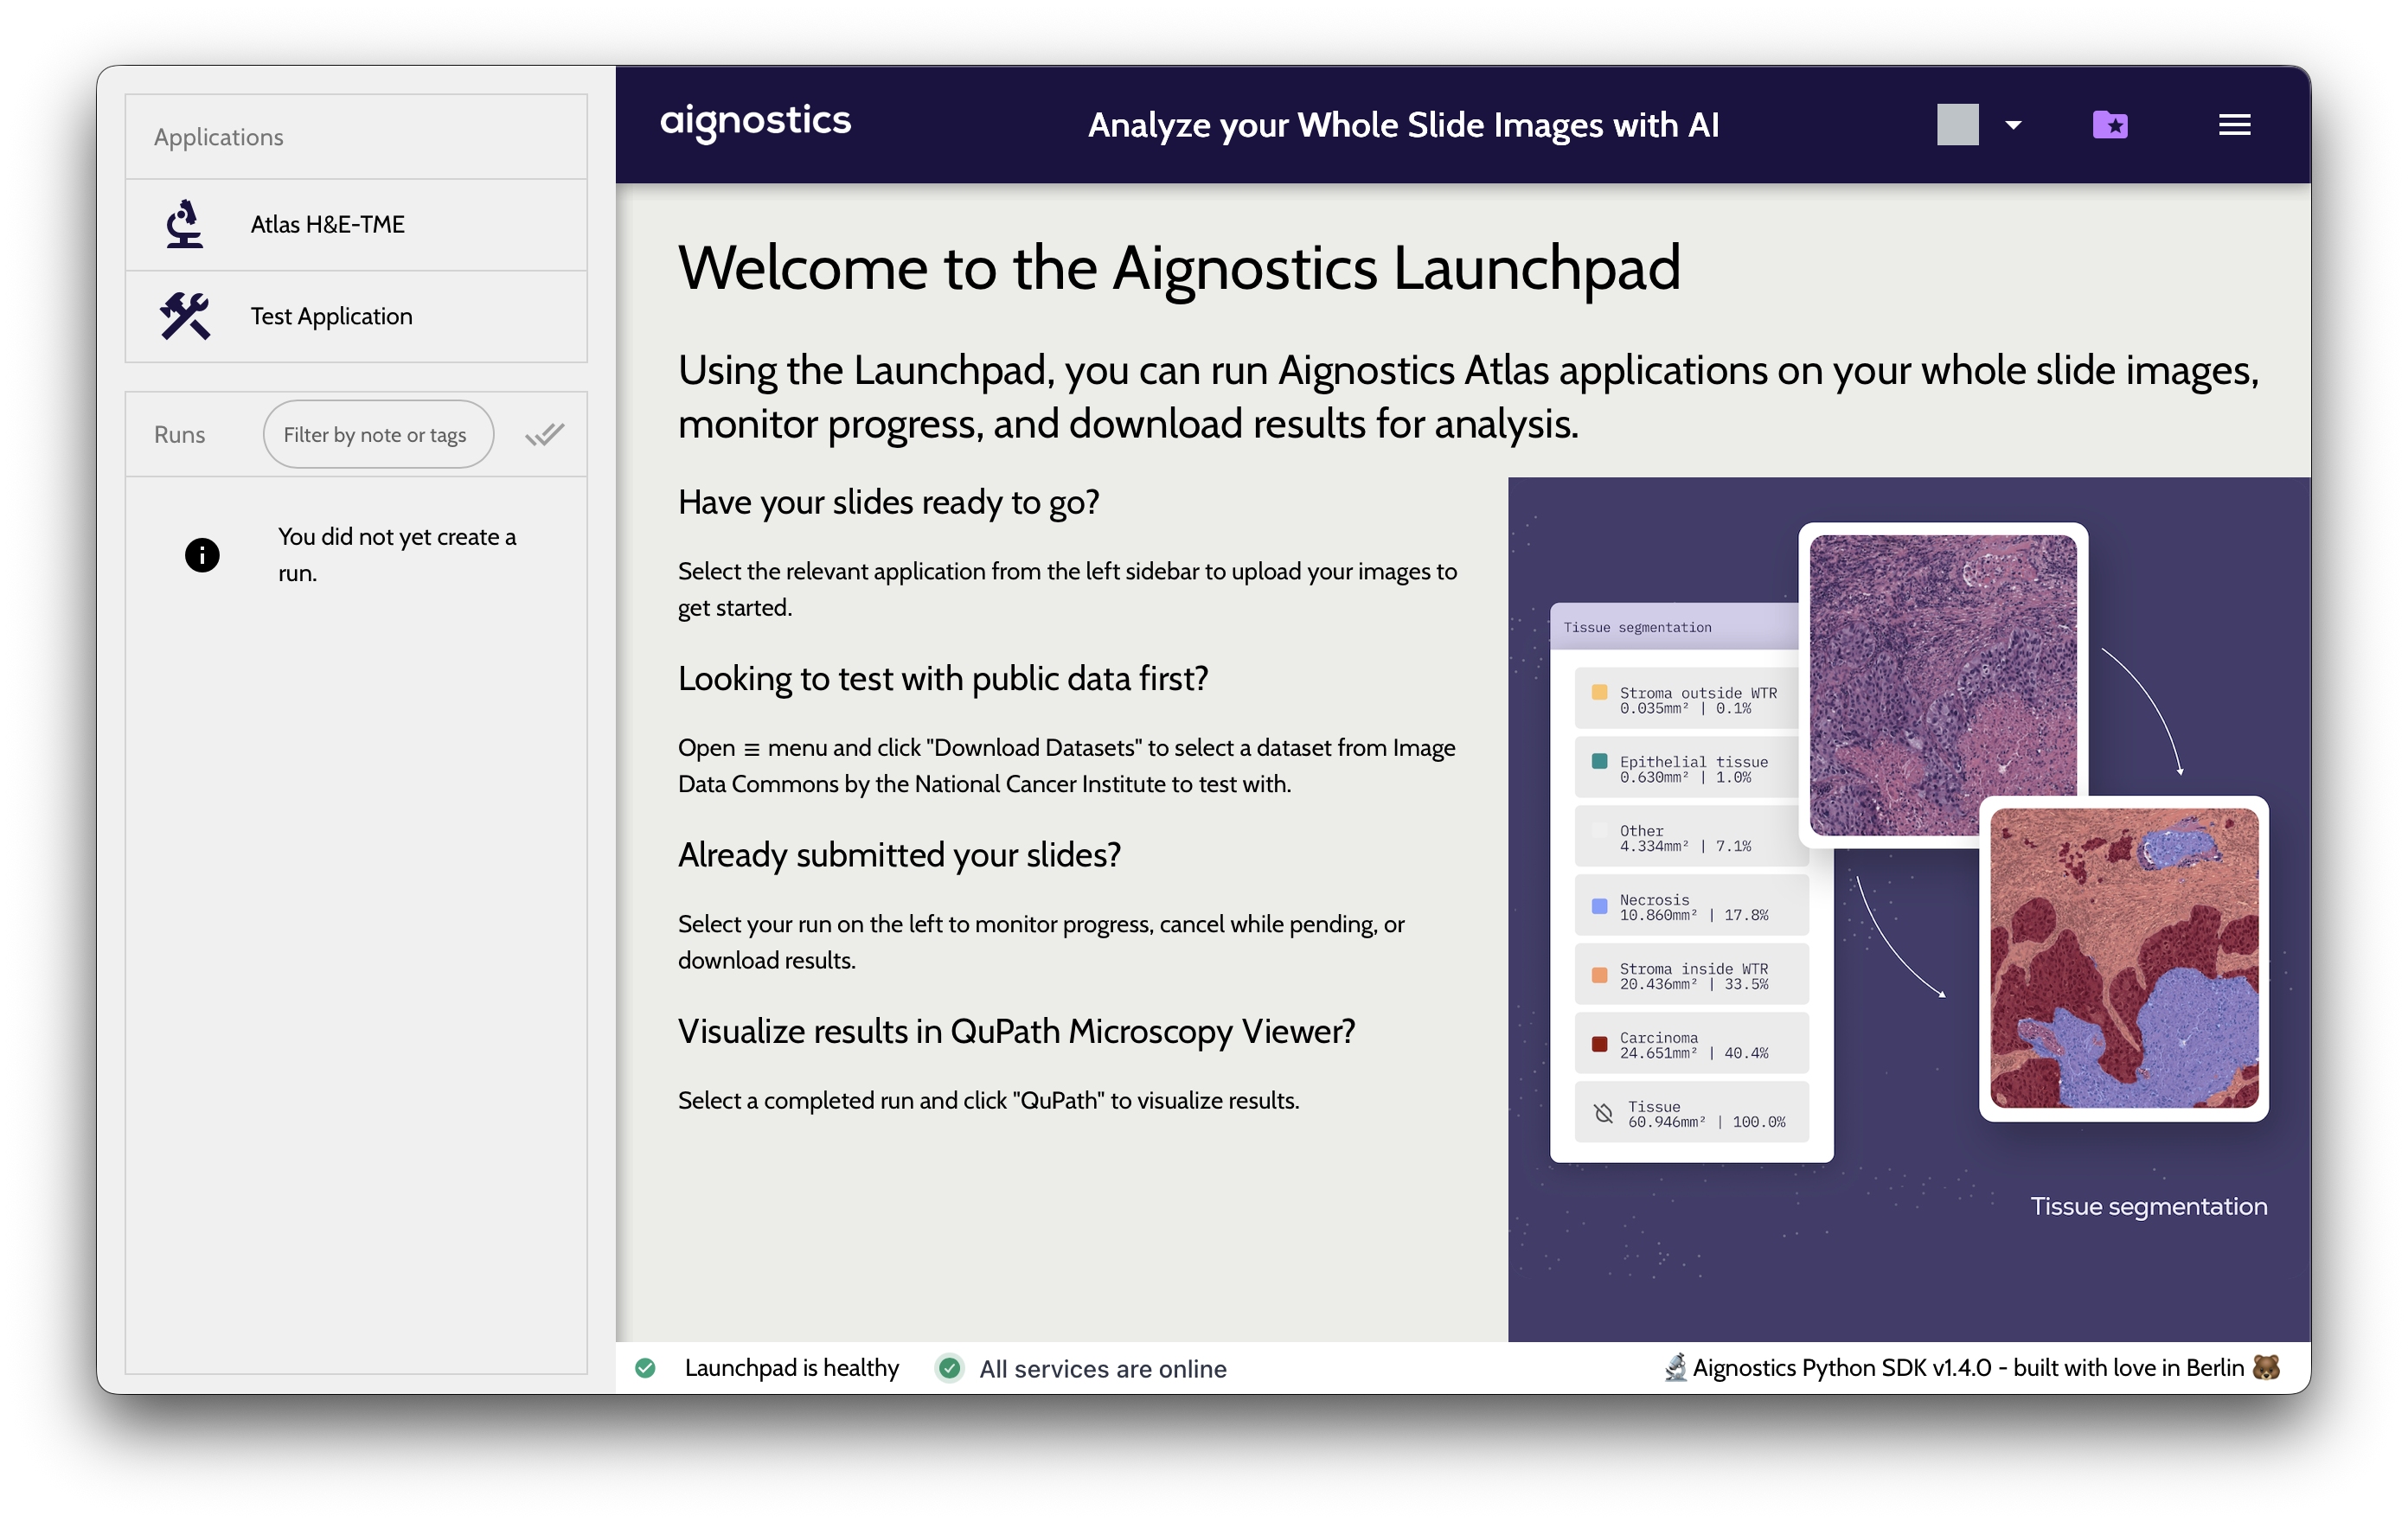Click the 'Welcome to the Aignostics Launchpad' heading
The image size is (2408, 1522).
click(1179, 268)
